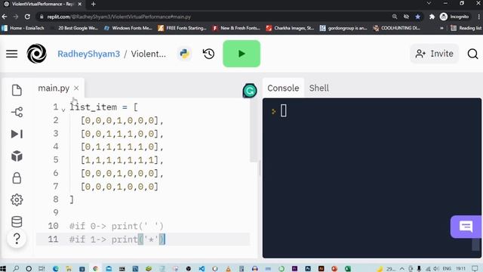Open the Windows Start menu
Viewport: 483px width, 272px height.
pyautogui.click(x=3, y=269)
